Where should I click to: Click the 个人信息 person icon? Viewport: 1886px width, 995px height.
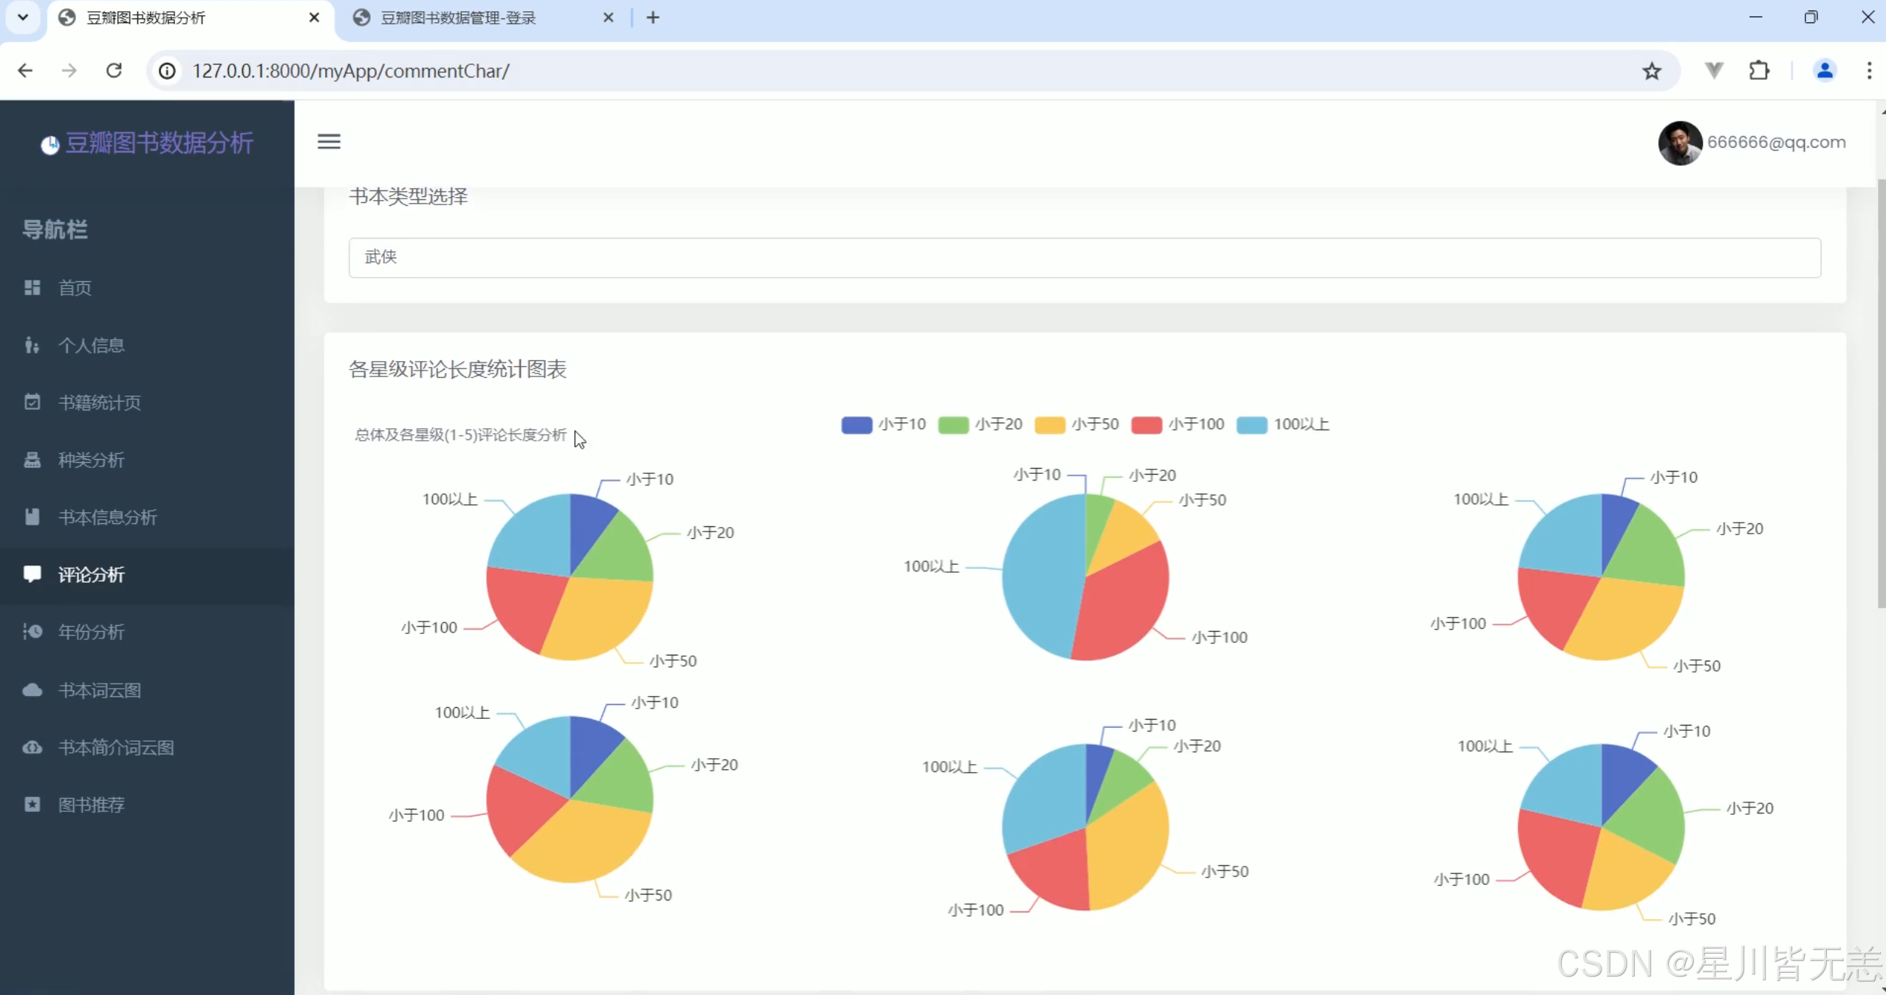pos(32,345)
